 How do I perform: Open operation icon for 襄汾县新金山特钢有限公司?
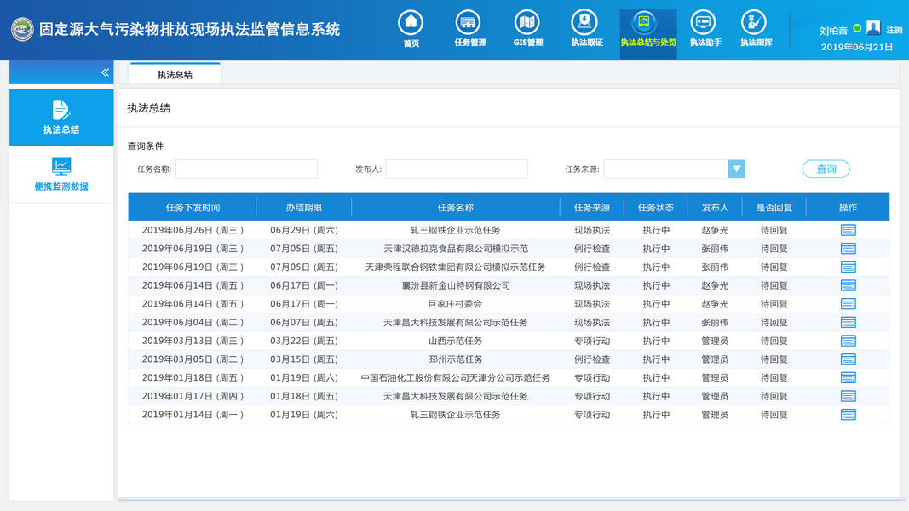point(849,285)
